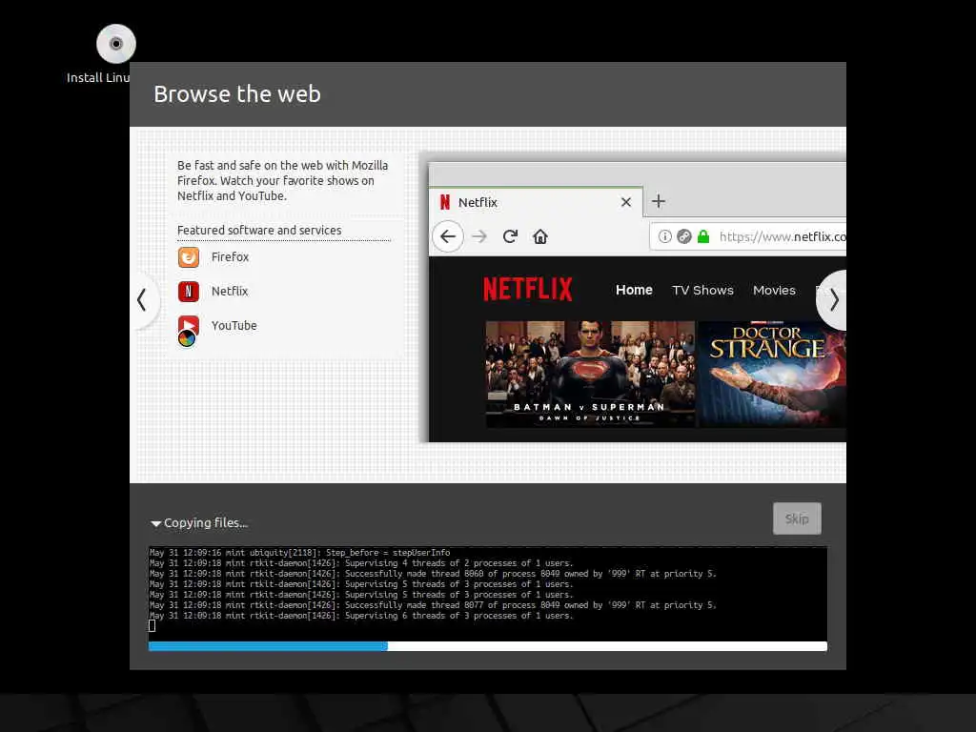
Task: Go to the previous slideshow slide
Action: pos(143,300)
